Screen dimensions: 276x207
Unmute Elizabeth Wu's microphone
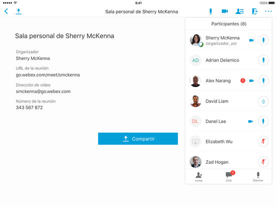(263, 141)
